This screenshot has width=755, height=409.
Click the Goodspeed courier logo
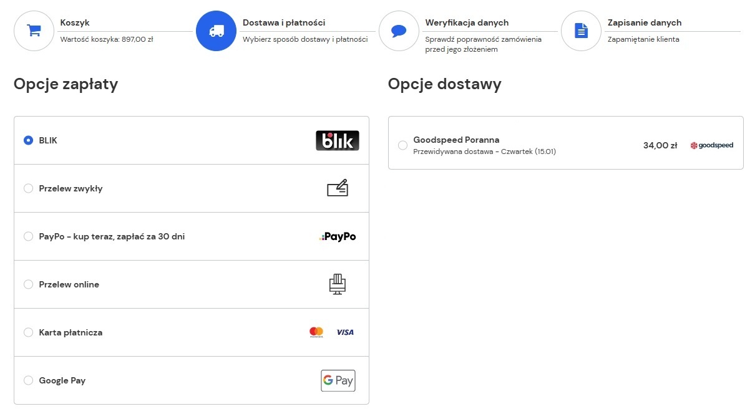(712, 146)
